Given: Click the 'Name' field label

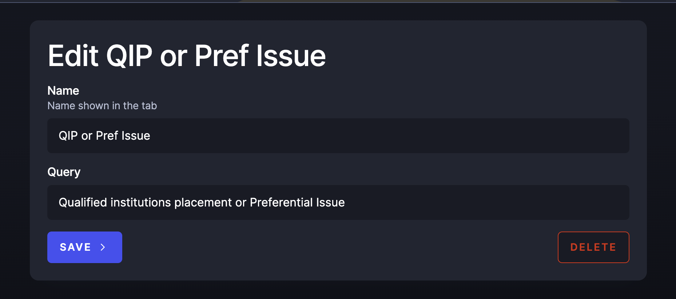Looking at the screenshot, I should point(63,91).
